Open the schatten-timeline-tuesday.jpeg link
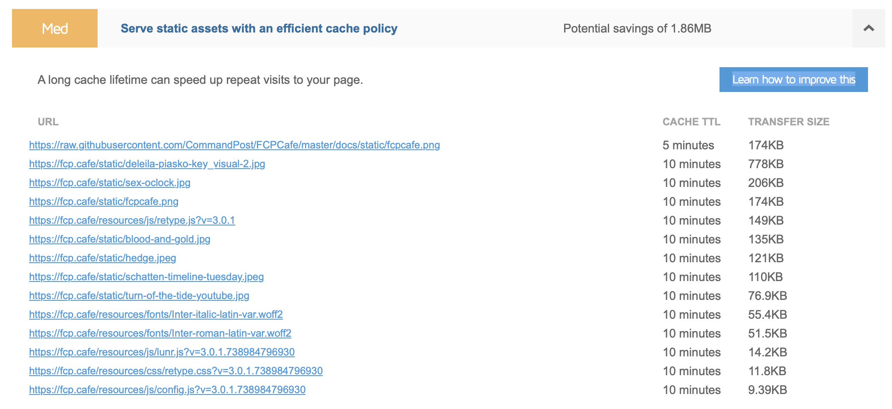 point(146,277)
